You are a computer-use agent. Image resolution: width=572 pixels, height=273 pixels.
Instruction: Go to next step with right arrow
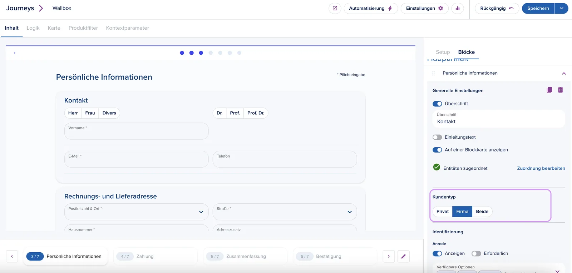(x=389, y=256)
